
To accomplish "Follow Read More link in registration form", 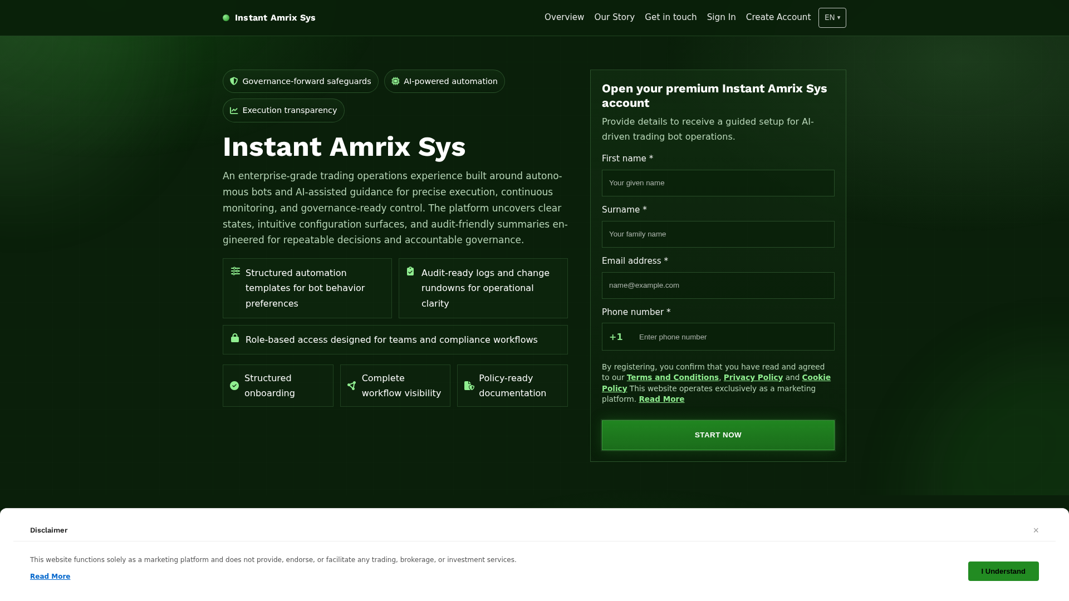I will click(661, 399).
